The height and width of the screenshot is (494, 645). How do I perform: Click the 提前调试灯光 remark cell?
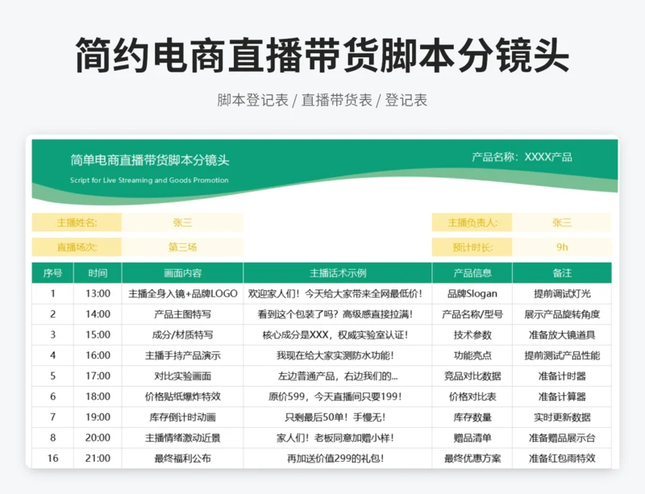tap(562, 293)
